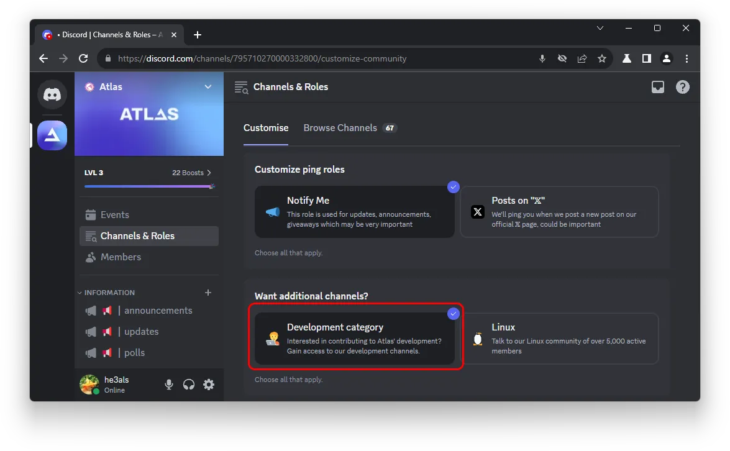Mute your microphone in the user panel

[168, 385]
